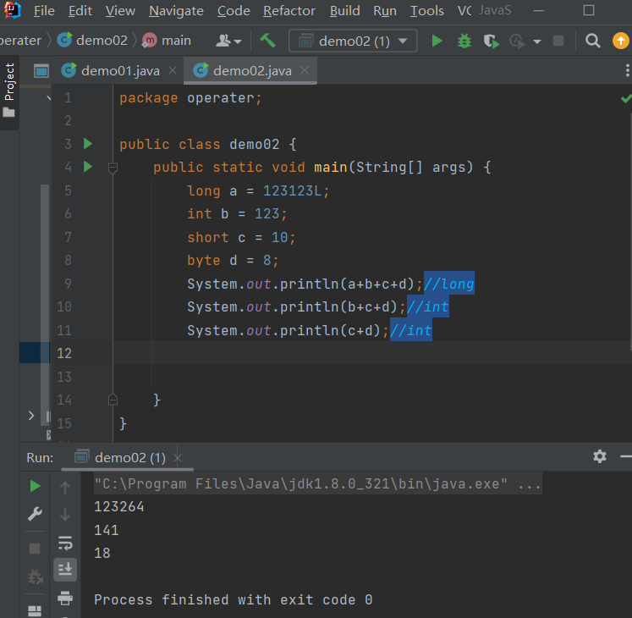Screen dimensions: 632x618
Task: Open Run panel gear options
Action: point(600,456)
